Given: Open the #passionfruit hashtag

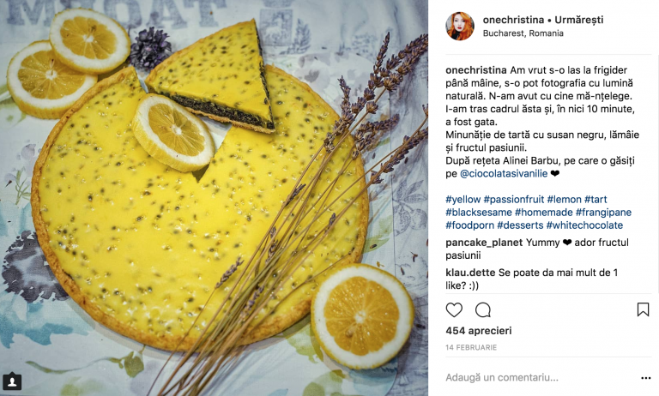Looking at the screenshot, I should point(514,200).
